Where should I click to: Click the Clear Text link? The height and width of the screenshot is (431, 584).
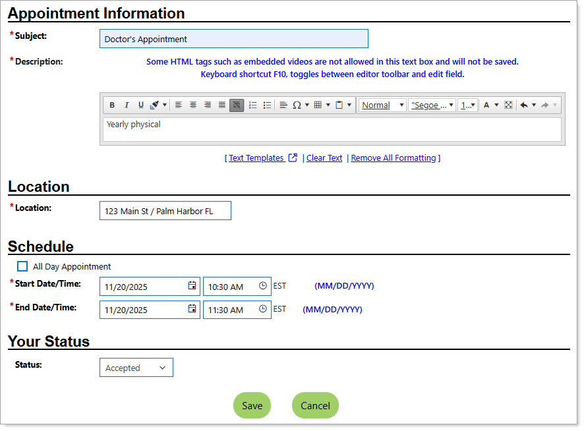coord(324,158)
